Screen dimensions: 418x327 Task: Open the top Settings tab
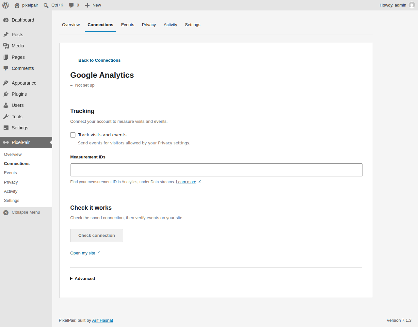point(193,25)
